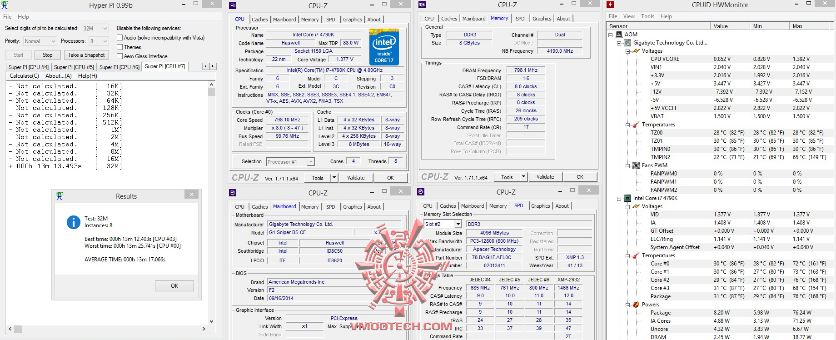Click the Fans PWM fan icon
This screenshot has height=340, width=836.
point(636,165)
